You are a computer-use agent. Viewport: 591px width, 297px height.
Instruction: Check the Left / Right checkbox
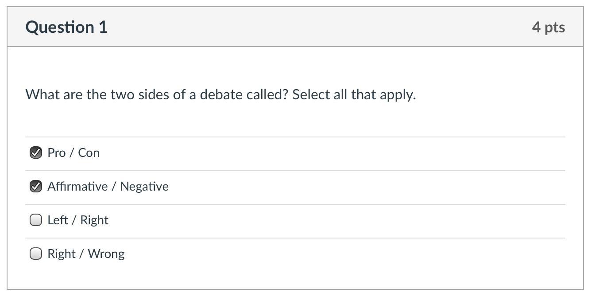click(x=36, y=220)
